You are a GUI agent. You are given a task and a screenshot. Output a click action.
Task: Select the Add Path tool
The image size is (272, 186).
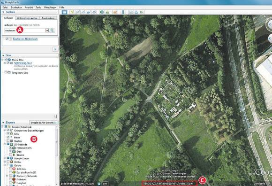[83, 12]
